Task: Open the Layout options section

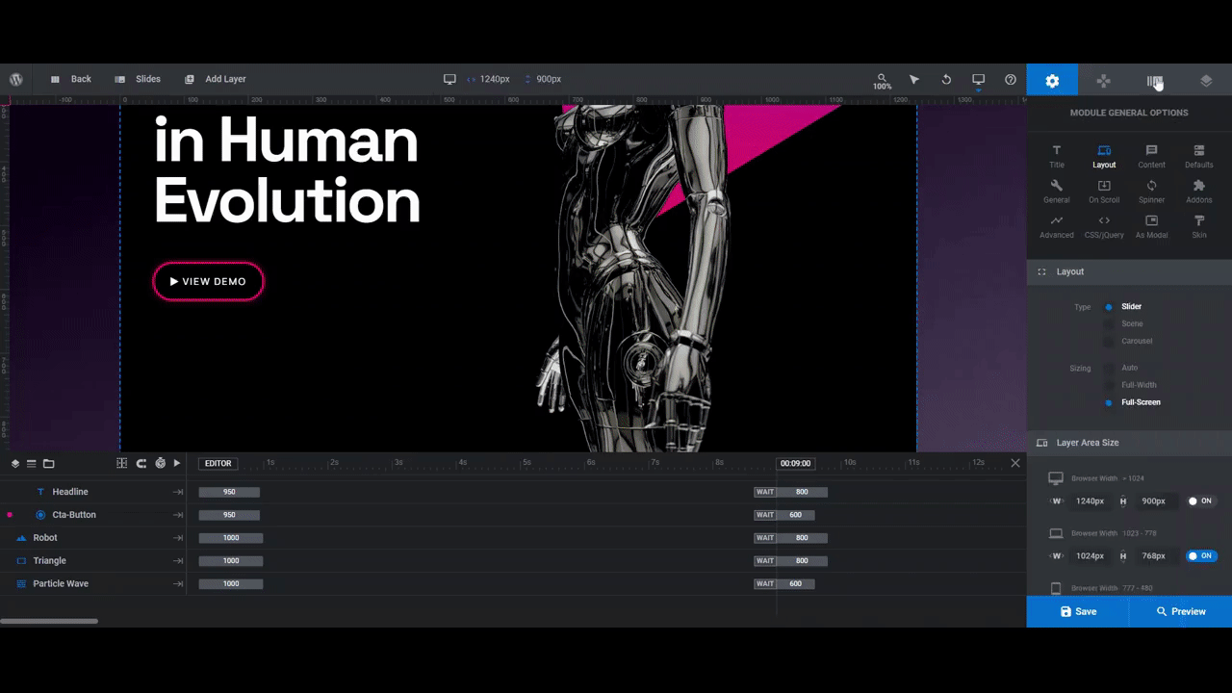Action: (1104, 157)
